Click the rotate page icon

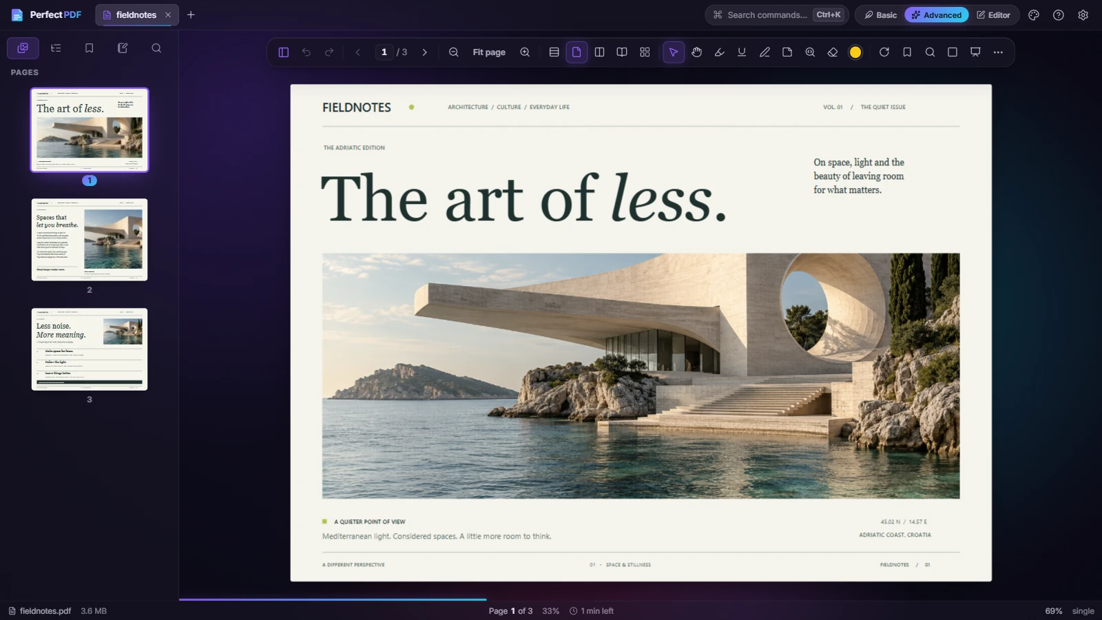[884, 52]
